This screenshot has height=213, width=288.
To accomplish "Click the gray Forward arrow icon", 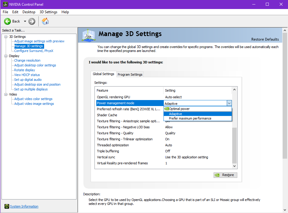I will (32, 21).
